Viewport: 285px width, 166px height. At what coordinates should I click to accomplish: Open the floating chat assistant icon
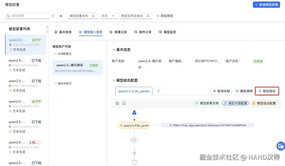(x=281, y=146)
